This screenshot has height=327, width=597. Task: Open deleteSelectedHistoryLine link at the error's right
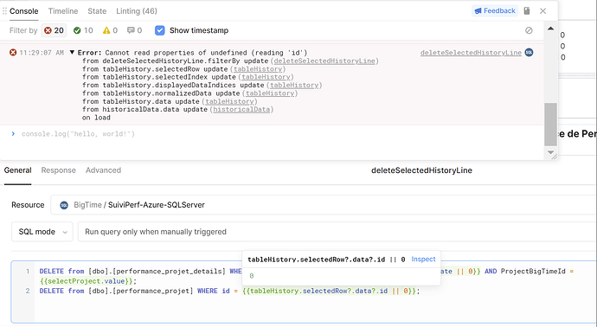coord(471,53)
